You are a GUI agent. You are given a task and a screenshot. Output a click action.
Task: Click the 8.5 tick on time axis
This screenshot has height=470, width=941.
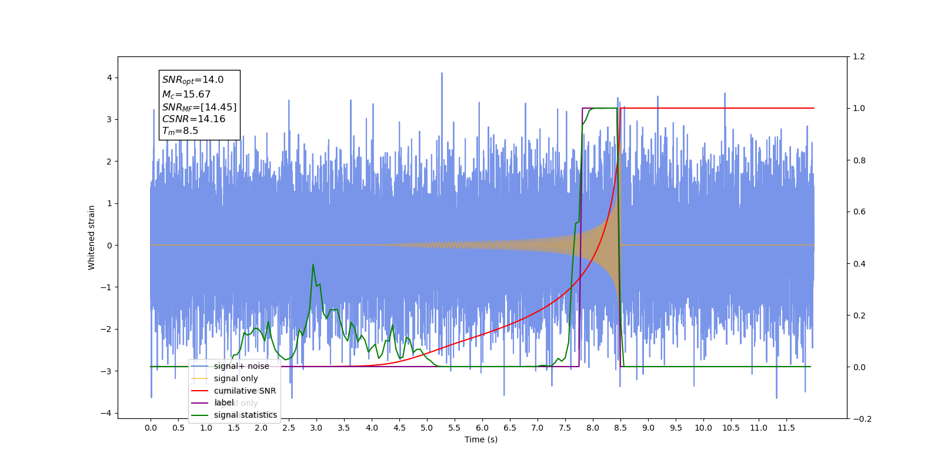click(620, 428)
